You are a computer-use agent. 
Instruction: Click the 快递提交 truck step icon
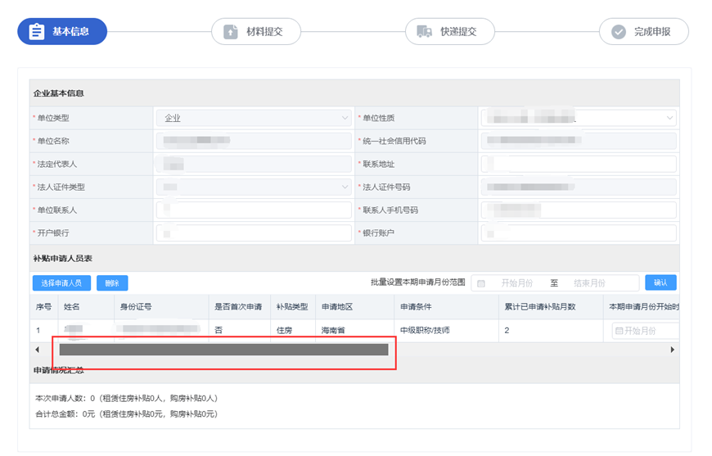[x=424, y=32]
